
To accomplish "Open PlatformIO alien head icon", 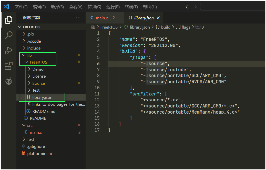I will click(9, 81).
